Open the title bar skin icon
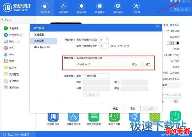 (x=176, y=1)
